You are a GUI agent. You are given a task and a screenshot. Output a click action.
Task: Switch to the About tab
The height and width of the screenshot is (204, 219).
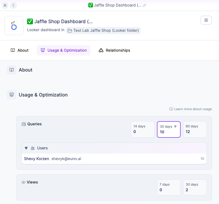click(x=20, y=50)
